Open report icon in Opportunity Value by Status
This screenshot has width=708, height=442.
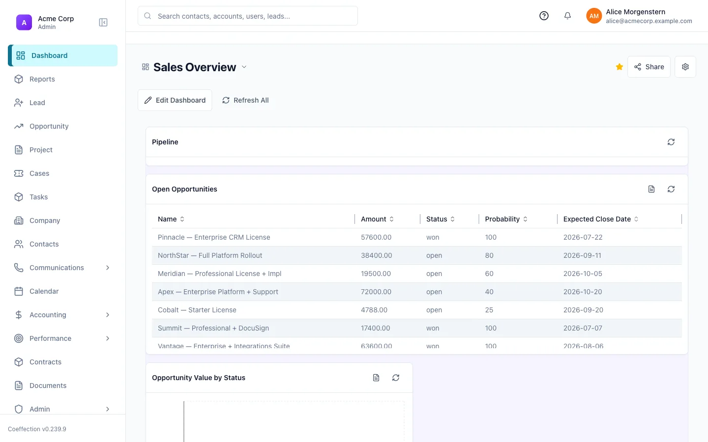tap(376, 378)
